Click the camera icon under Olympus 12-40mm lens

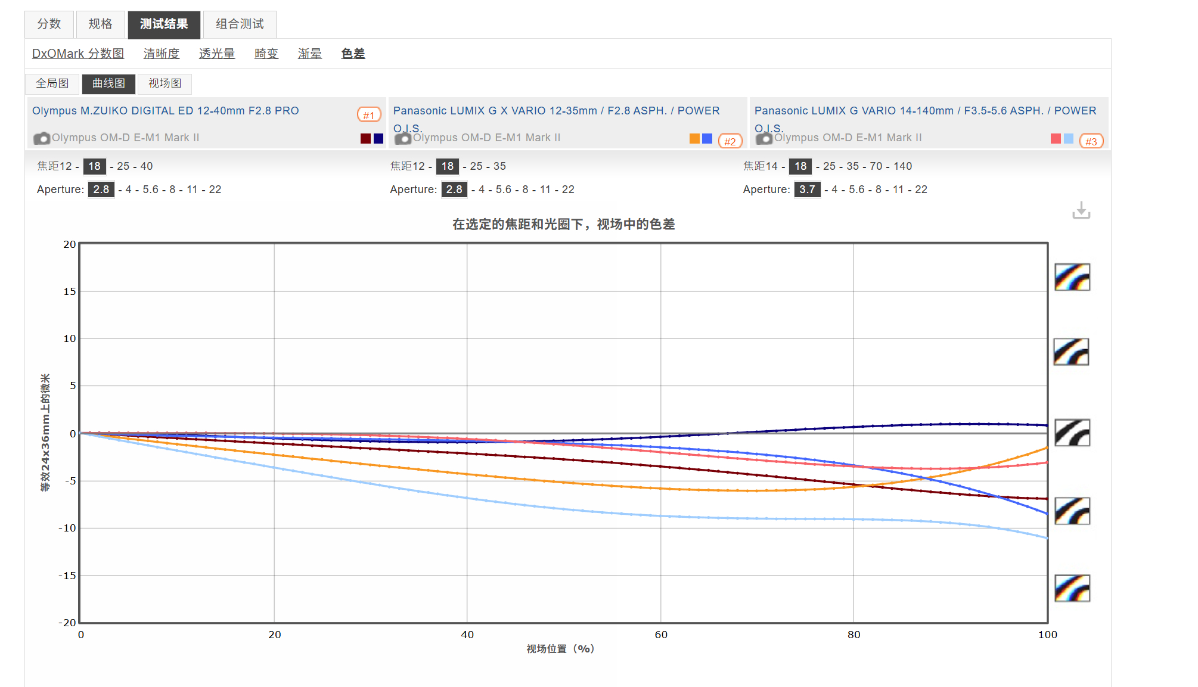tap(42, 138)
